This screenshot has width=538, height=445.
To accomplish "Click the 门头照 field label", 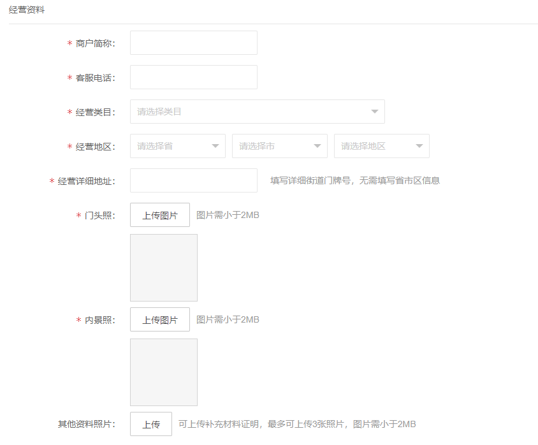I will (x=99, y=215).
